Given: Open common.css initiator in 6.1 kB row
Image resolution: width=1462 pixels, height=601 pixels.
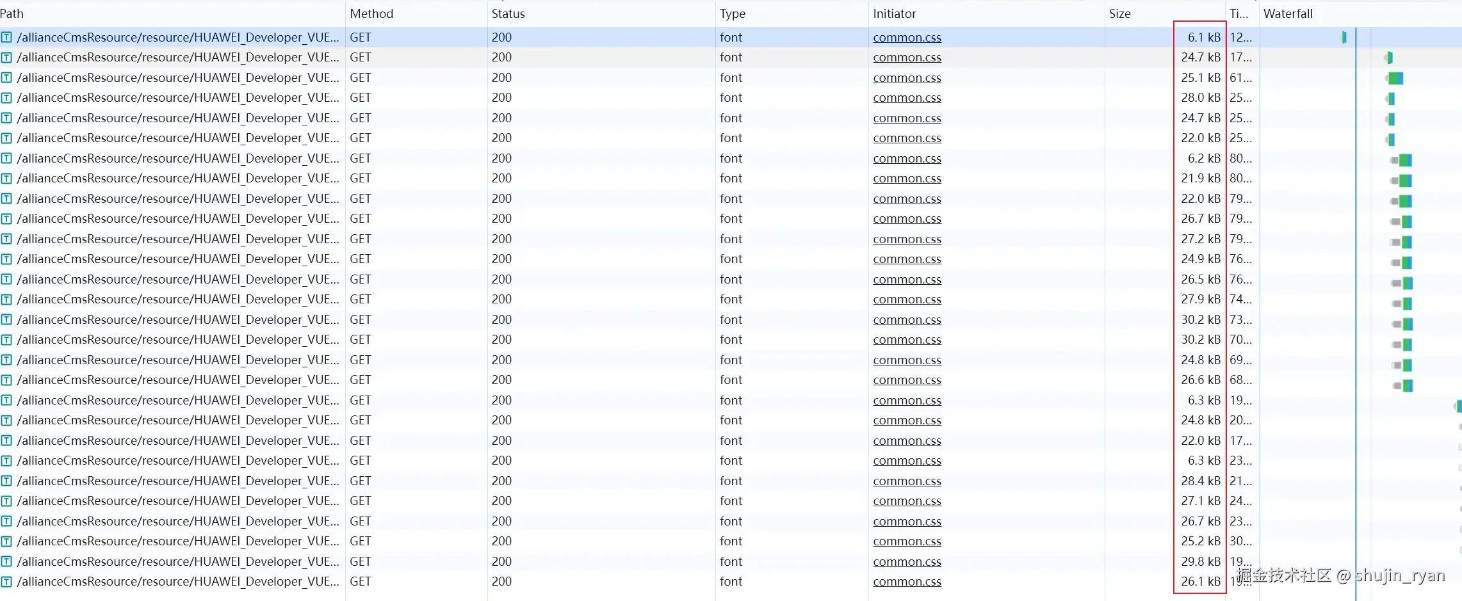Looking at the screenshot, I should [907, 37].
